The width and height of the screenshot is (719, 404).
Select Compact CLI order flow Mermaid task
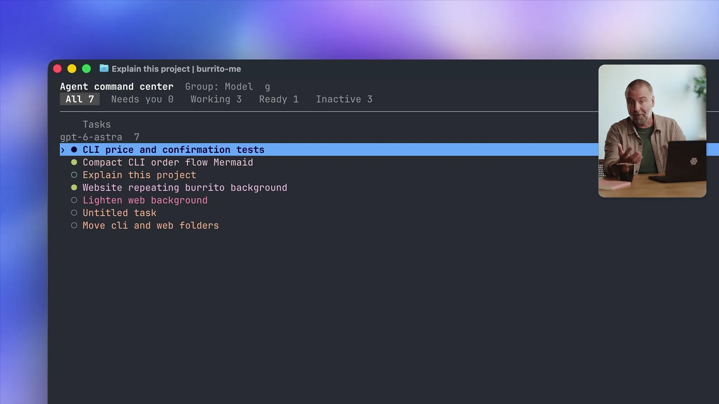pos(168,162)
